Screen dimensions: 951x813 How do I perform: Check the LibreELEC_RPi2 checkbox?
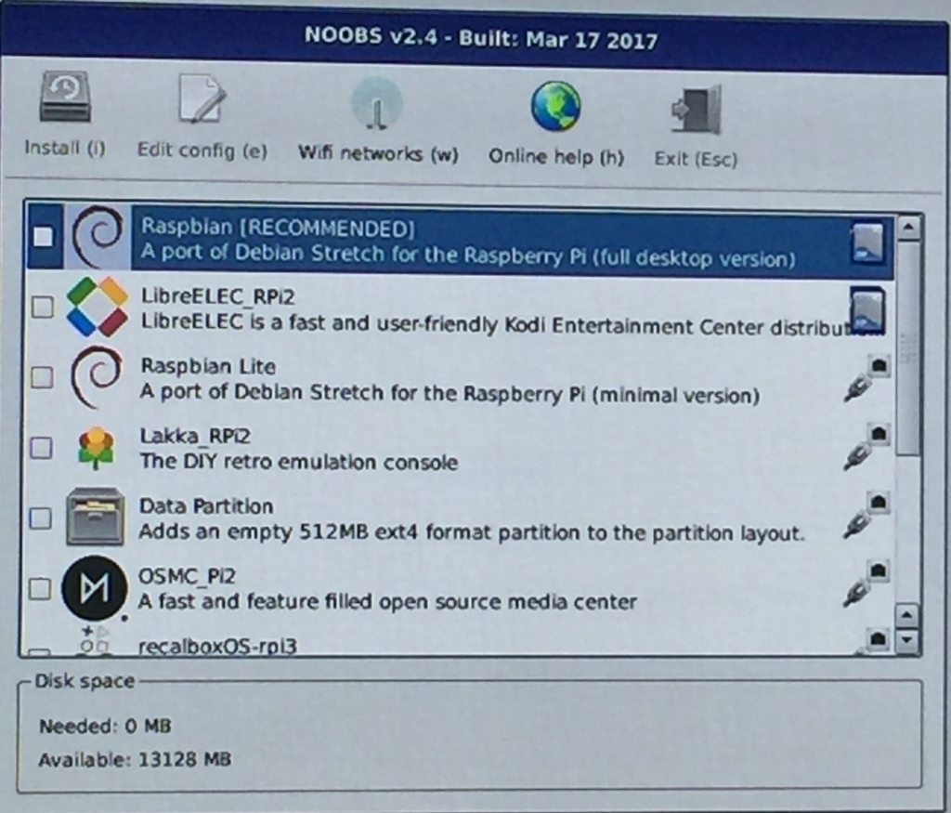pos(43,307)
